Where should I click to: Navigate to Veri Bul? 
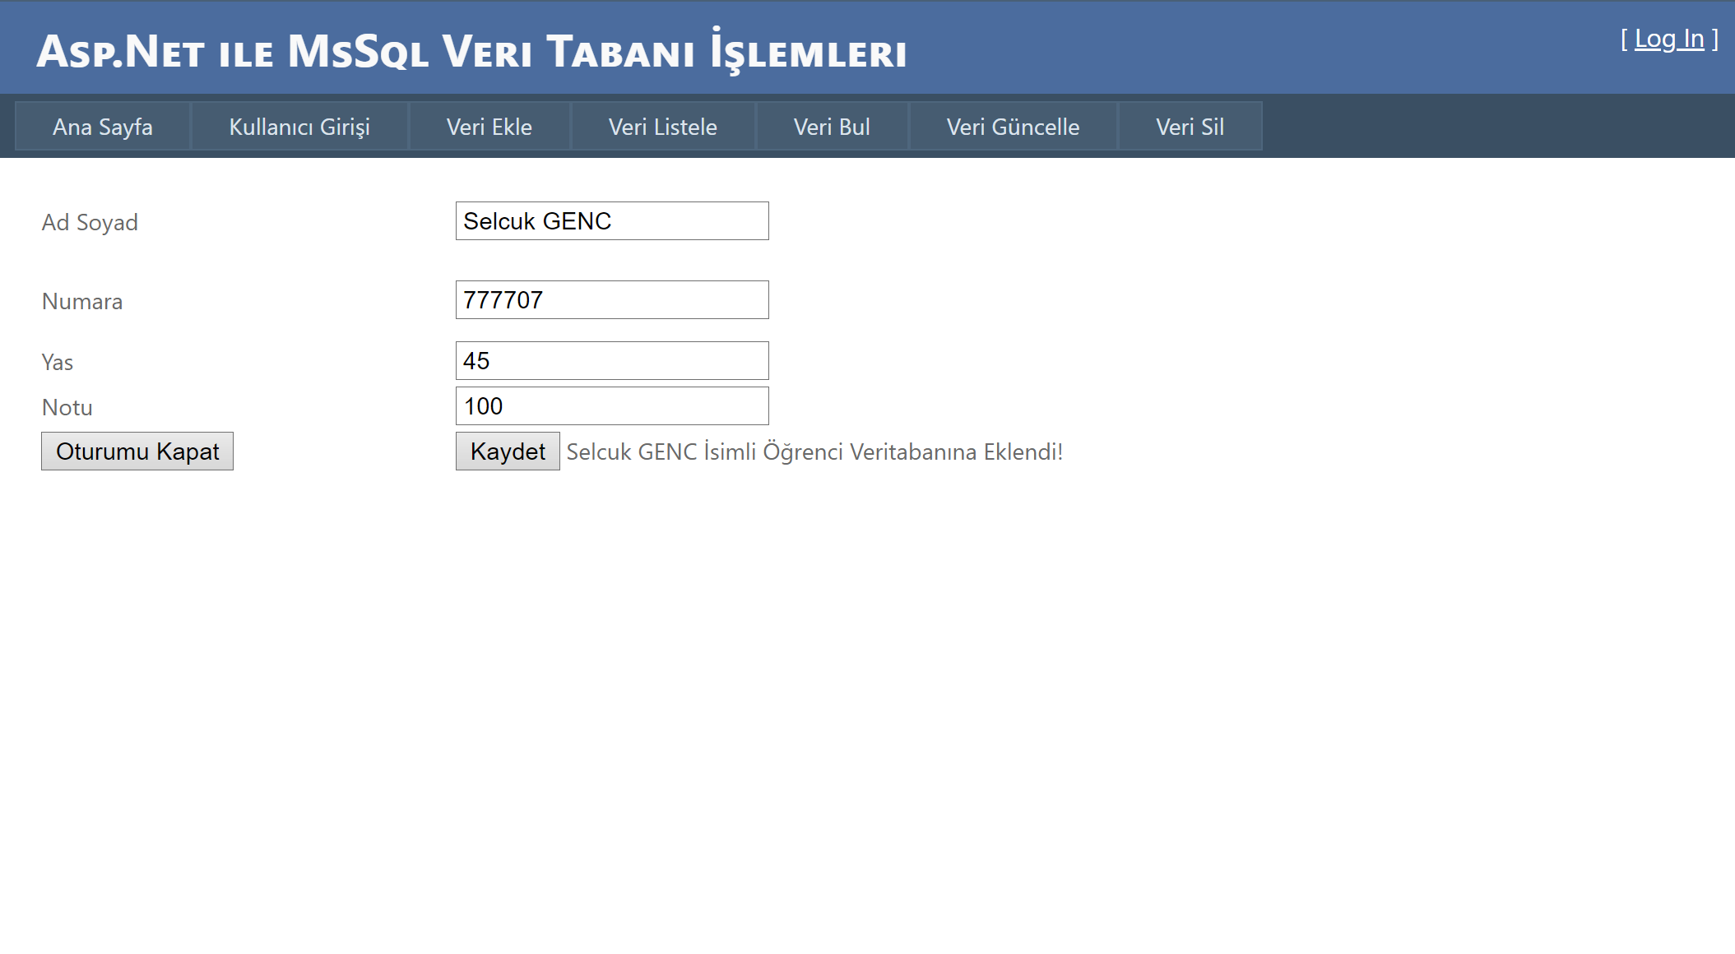click(831, 127)
